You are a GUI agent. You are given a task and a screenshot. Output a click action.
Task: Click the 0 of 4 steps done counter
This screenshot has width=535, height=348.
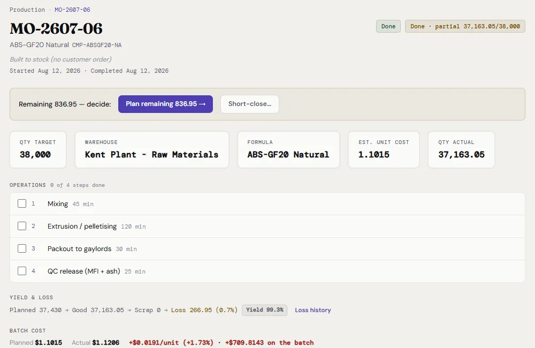click(x=78, y=185)
